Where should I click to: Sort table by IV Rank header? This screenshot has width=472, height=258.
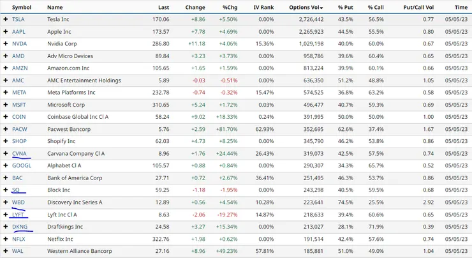tap(263, 7)
